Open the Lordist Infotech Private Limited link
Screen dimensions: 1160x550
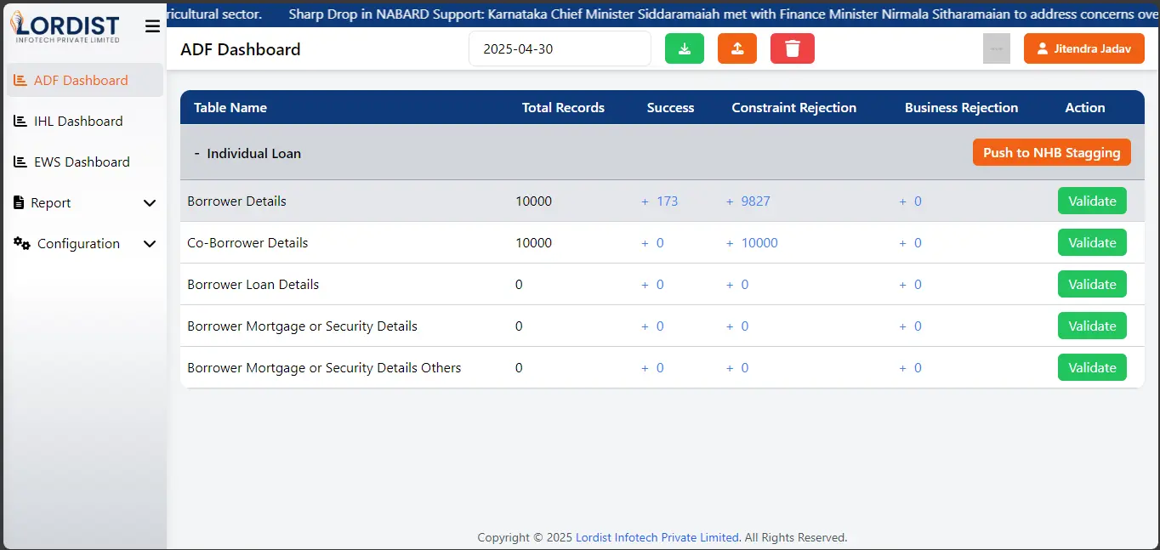(657, 537)
